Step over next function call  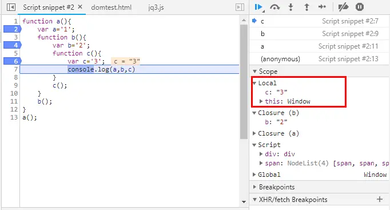point(275,7)
